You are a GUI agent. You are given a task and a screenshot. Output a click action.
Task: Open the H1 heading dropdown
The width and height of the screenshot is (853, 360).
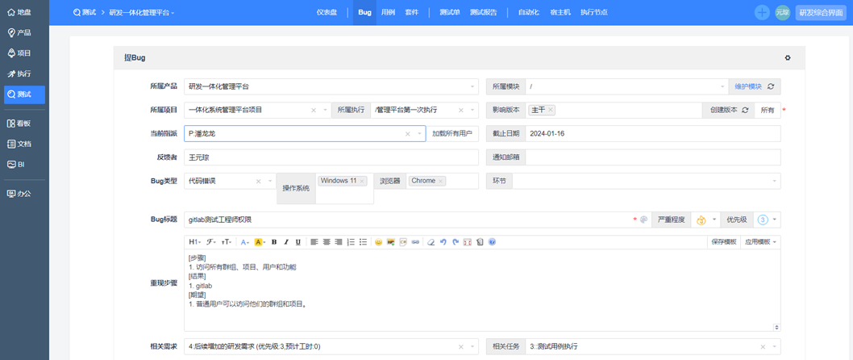pyautogui.click(x=194, y=242)
